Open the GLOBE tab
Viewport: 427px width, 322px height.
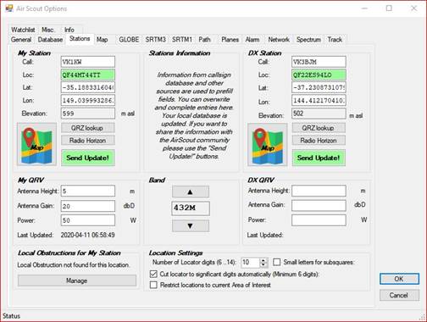point(129,40)
